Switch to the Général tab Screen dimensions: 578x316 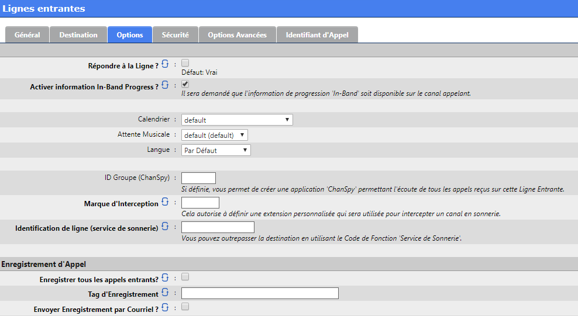click(x=27, y=35)
